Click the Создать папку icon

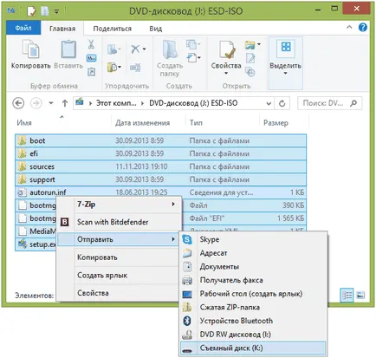pyautogui.click(x=170, y=49)
